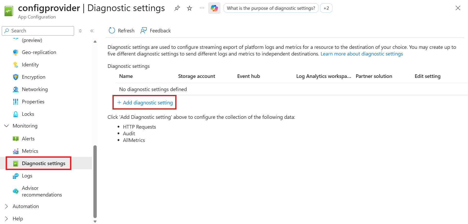Click the (preview) menu item at sidebar top

point(32,40)
